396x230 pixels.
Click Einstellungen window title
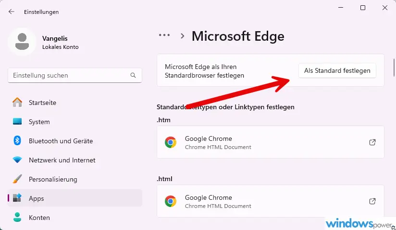[x=41, y=12]
